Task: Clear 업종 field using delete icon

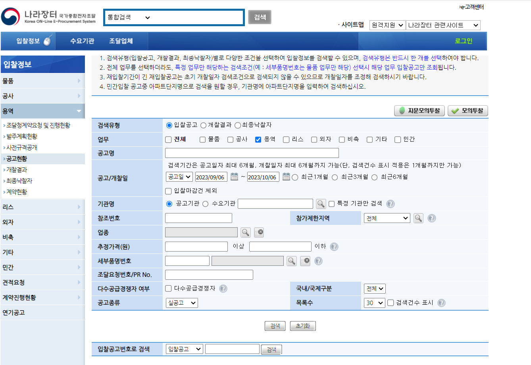Action: [x=258, y=232]
